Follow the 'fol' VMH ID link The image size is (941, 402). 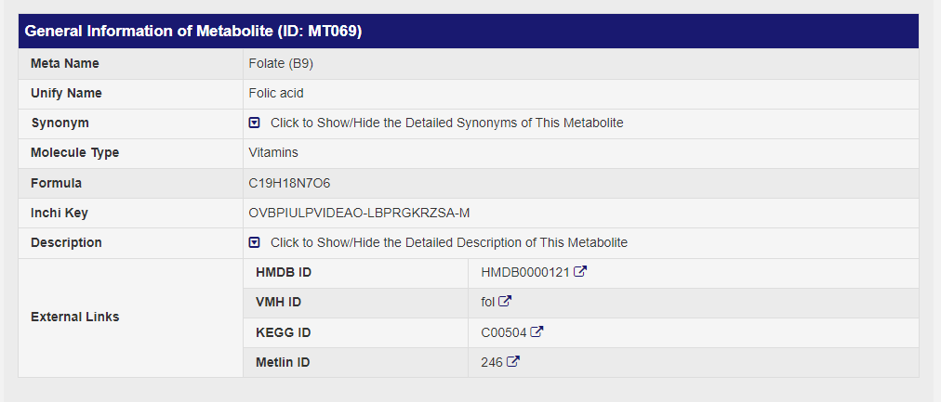pos(488,303)
